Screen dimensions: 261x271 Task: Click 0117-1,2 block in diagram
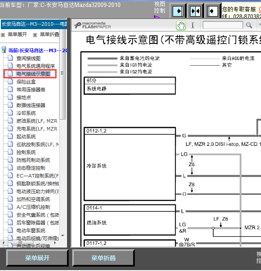coord(130,243)
